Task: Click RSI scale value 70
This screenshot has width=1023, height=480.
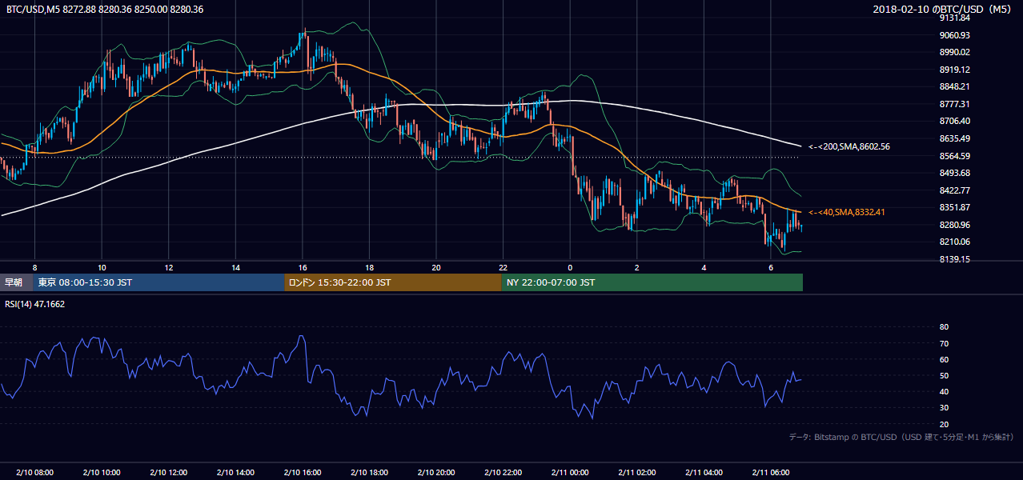Action: pos(944,343)
